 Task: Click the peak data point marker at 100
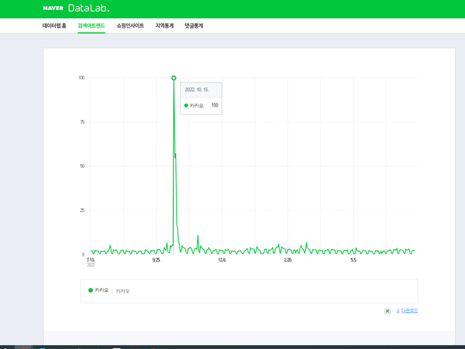pos(174,78)
